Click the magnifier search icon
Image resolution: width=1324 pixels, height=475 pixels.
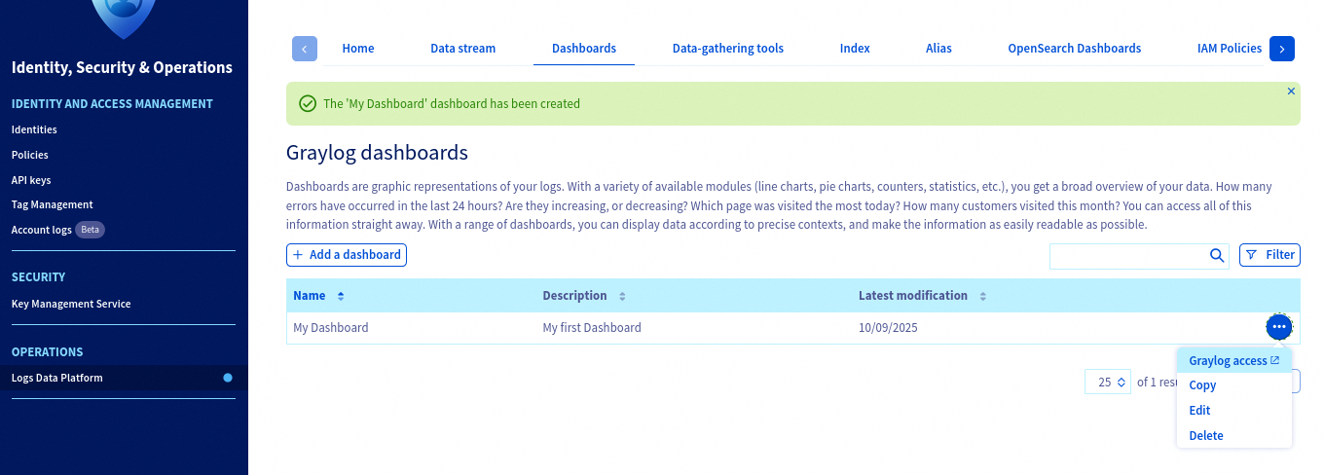(x=1217, y=255)
